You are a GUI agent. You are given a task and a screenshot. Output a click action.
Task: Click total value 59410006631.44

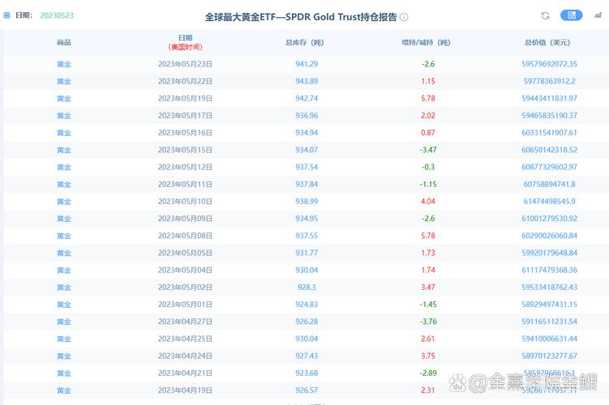pyautogui.click(x=549, y=339)
